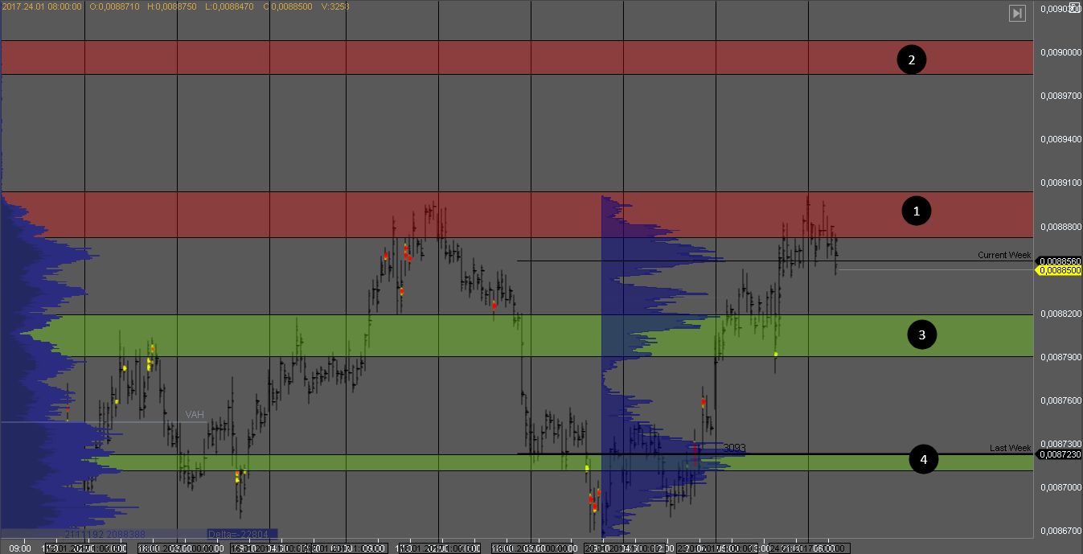Click the 3093 volume label
The width and height of the screenshot is (1083, 554).
[x=734, y=448]
